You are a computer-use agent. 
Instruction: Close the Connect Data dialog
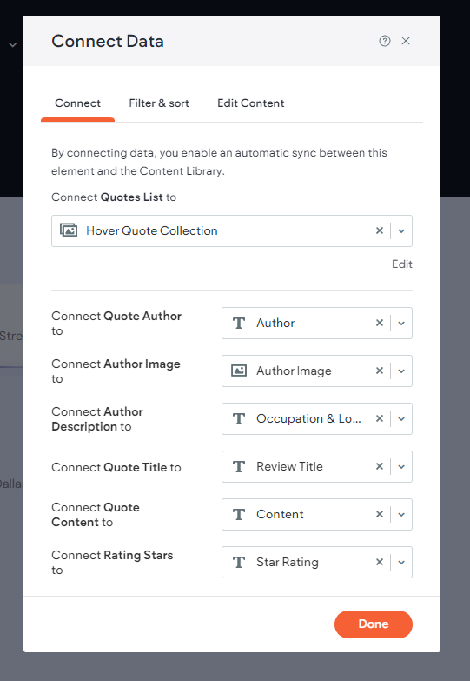point(406,41)
